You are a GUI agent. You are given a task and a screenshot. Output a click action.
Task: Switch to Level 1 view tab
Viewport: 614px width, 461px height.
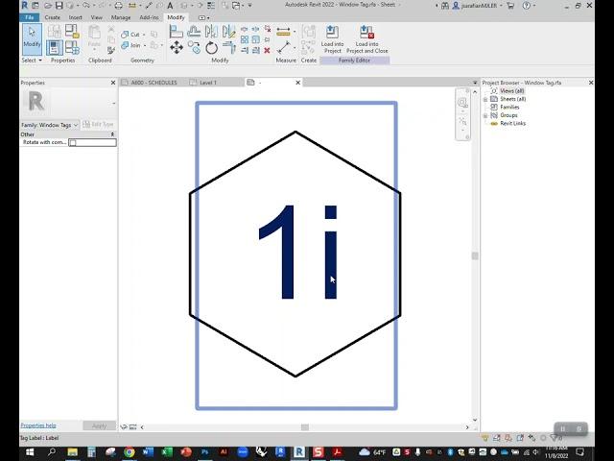tap(207, 83)
